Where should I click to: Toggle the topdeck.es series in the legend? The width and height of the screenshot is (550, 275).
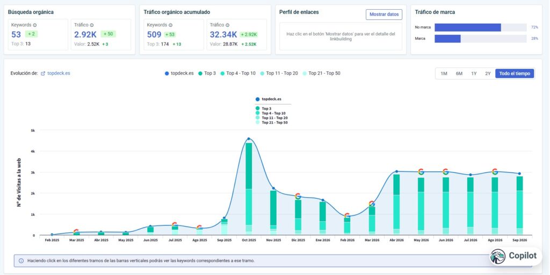point(179,73)
